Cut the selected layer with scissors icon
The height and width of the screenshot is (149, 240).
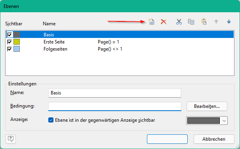click(179, 22)
